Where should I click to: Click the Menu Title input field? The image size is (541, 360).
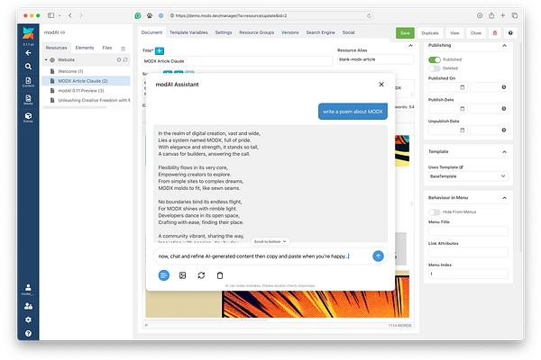(468, 230)
